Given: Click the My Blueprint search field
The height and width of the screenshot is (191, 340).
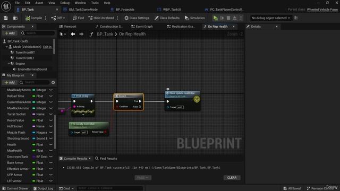Looking at the screenshot, I should click(x=34, y=83).
